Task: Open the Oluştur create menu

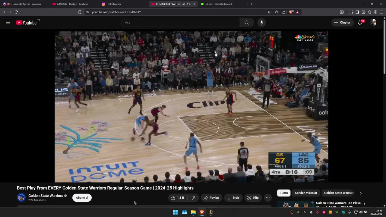Action: (343, 23)
